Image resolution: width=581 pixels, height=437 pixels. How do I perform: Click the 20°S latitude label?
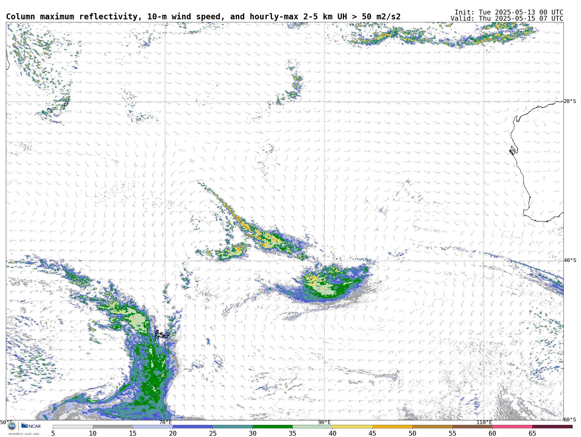click(x=570, y=101)
